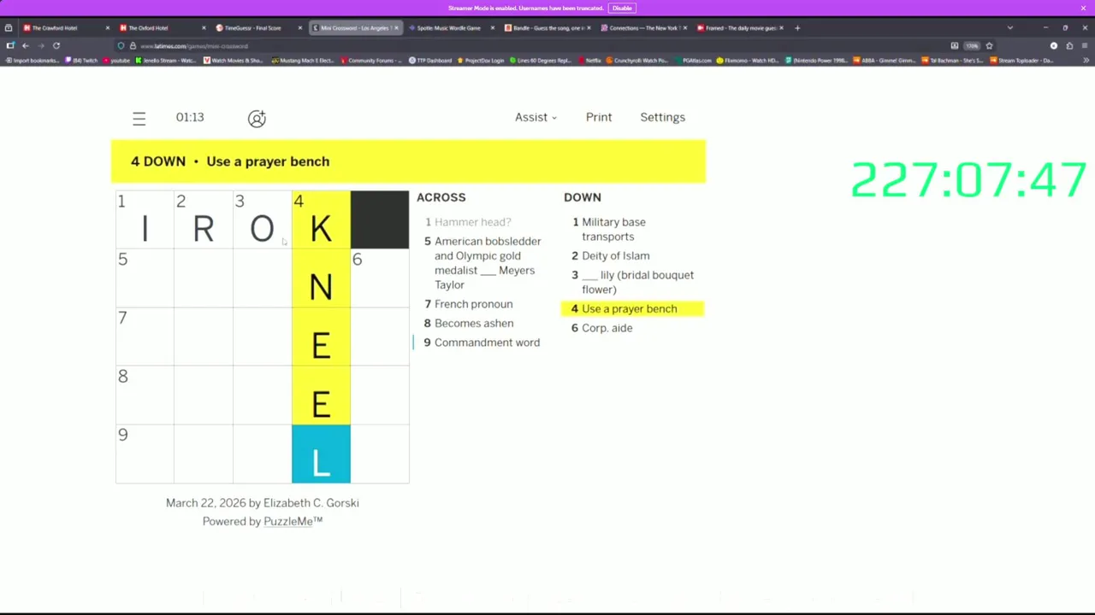The width and height of the screenshot is (1095, 615).
Task: Open the crossword hamburger menu
Action: coord(139,118)
